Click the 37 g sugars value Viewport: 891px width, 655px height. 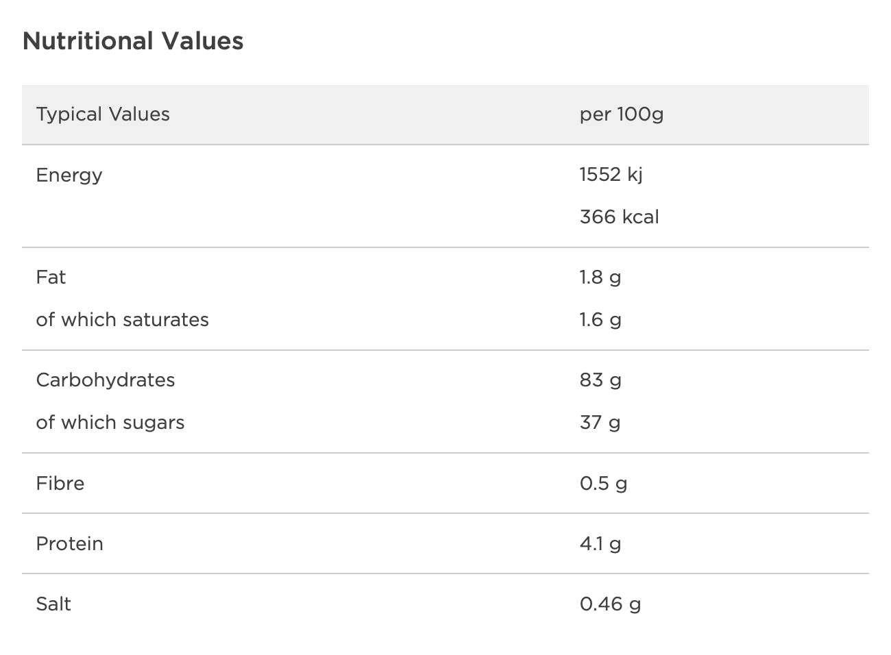tap(600, 423)
